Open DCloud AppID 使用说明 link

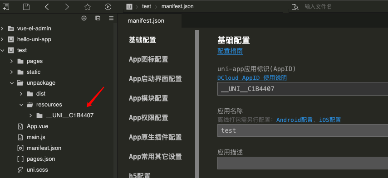coord(252,78)
